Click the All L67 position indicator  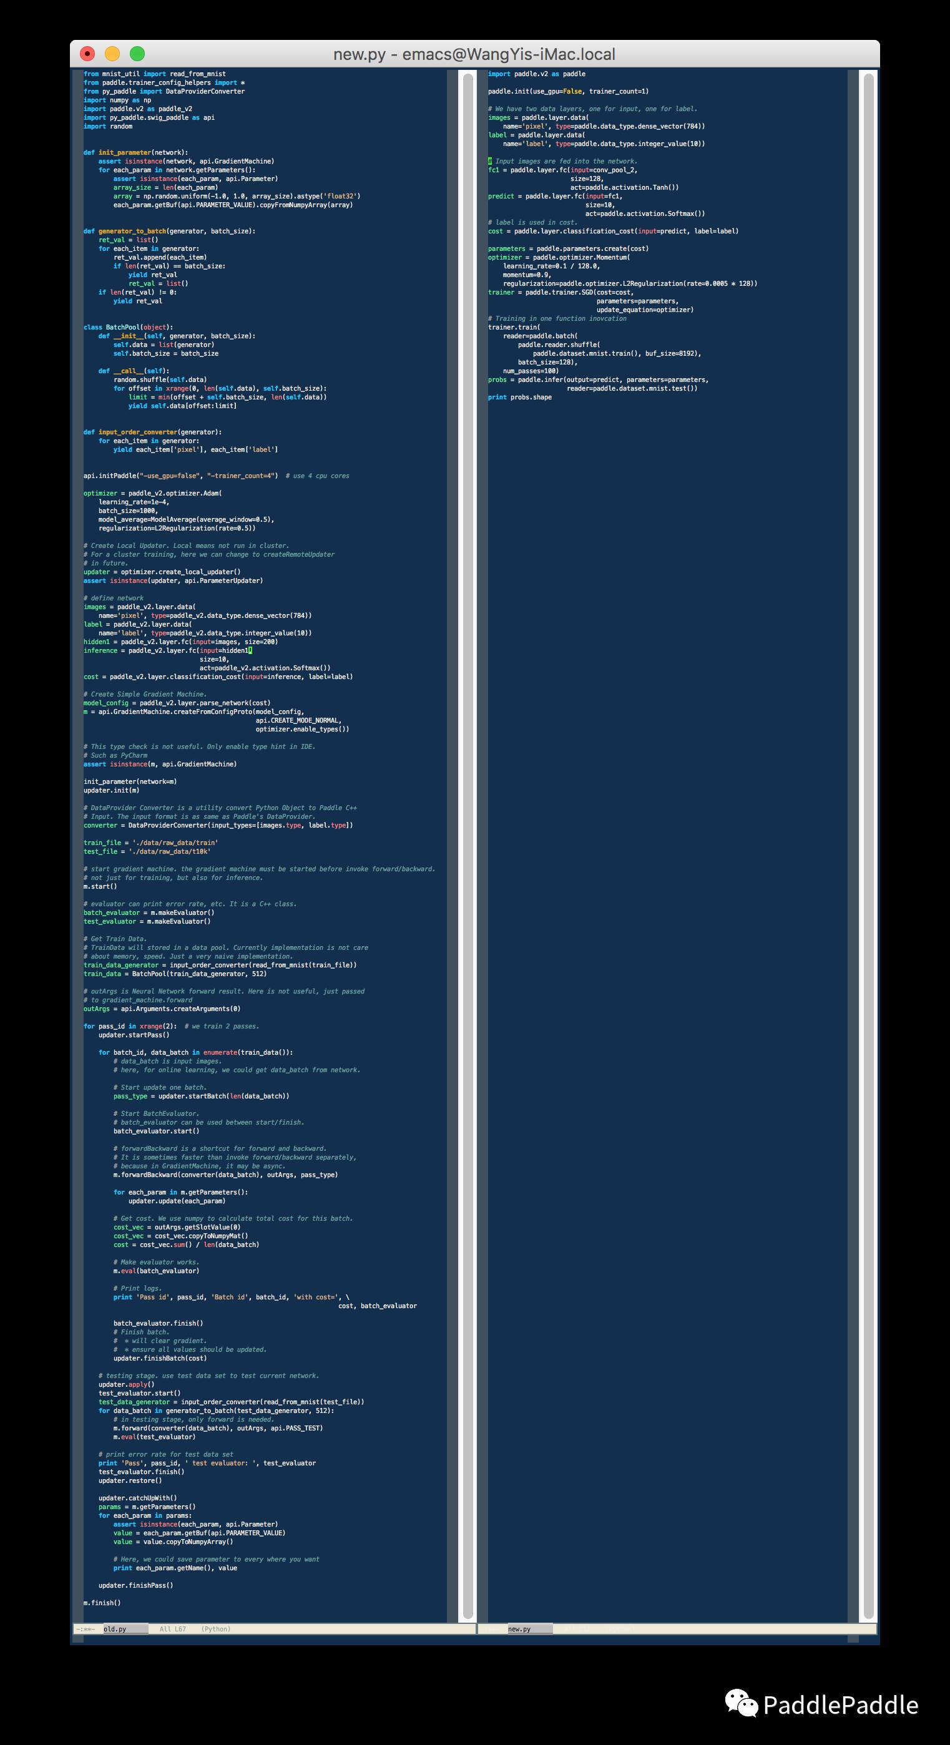173,1629
